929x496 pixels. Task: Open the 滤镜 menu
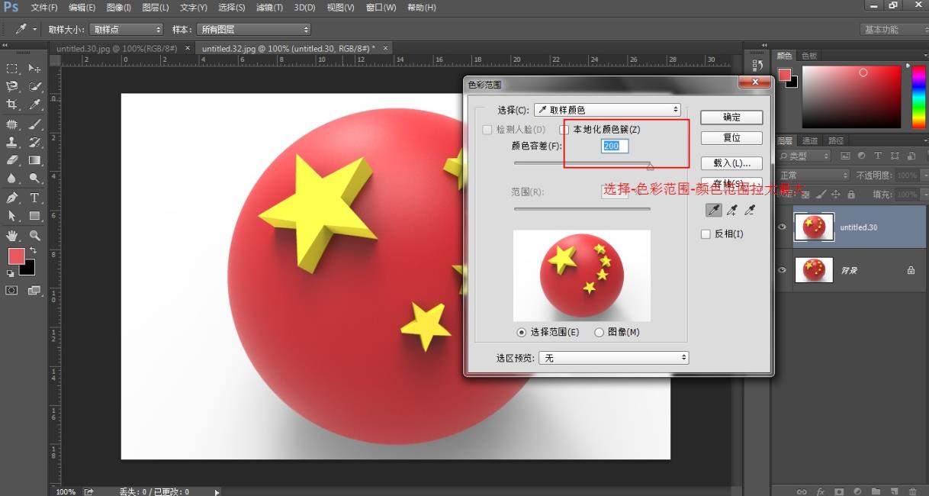pyautogui.click(x=268, y=8)
